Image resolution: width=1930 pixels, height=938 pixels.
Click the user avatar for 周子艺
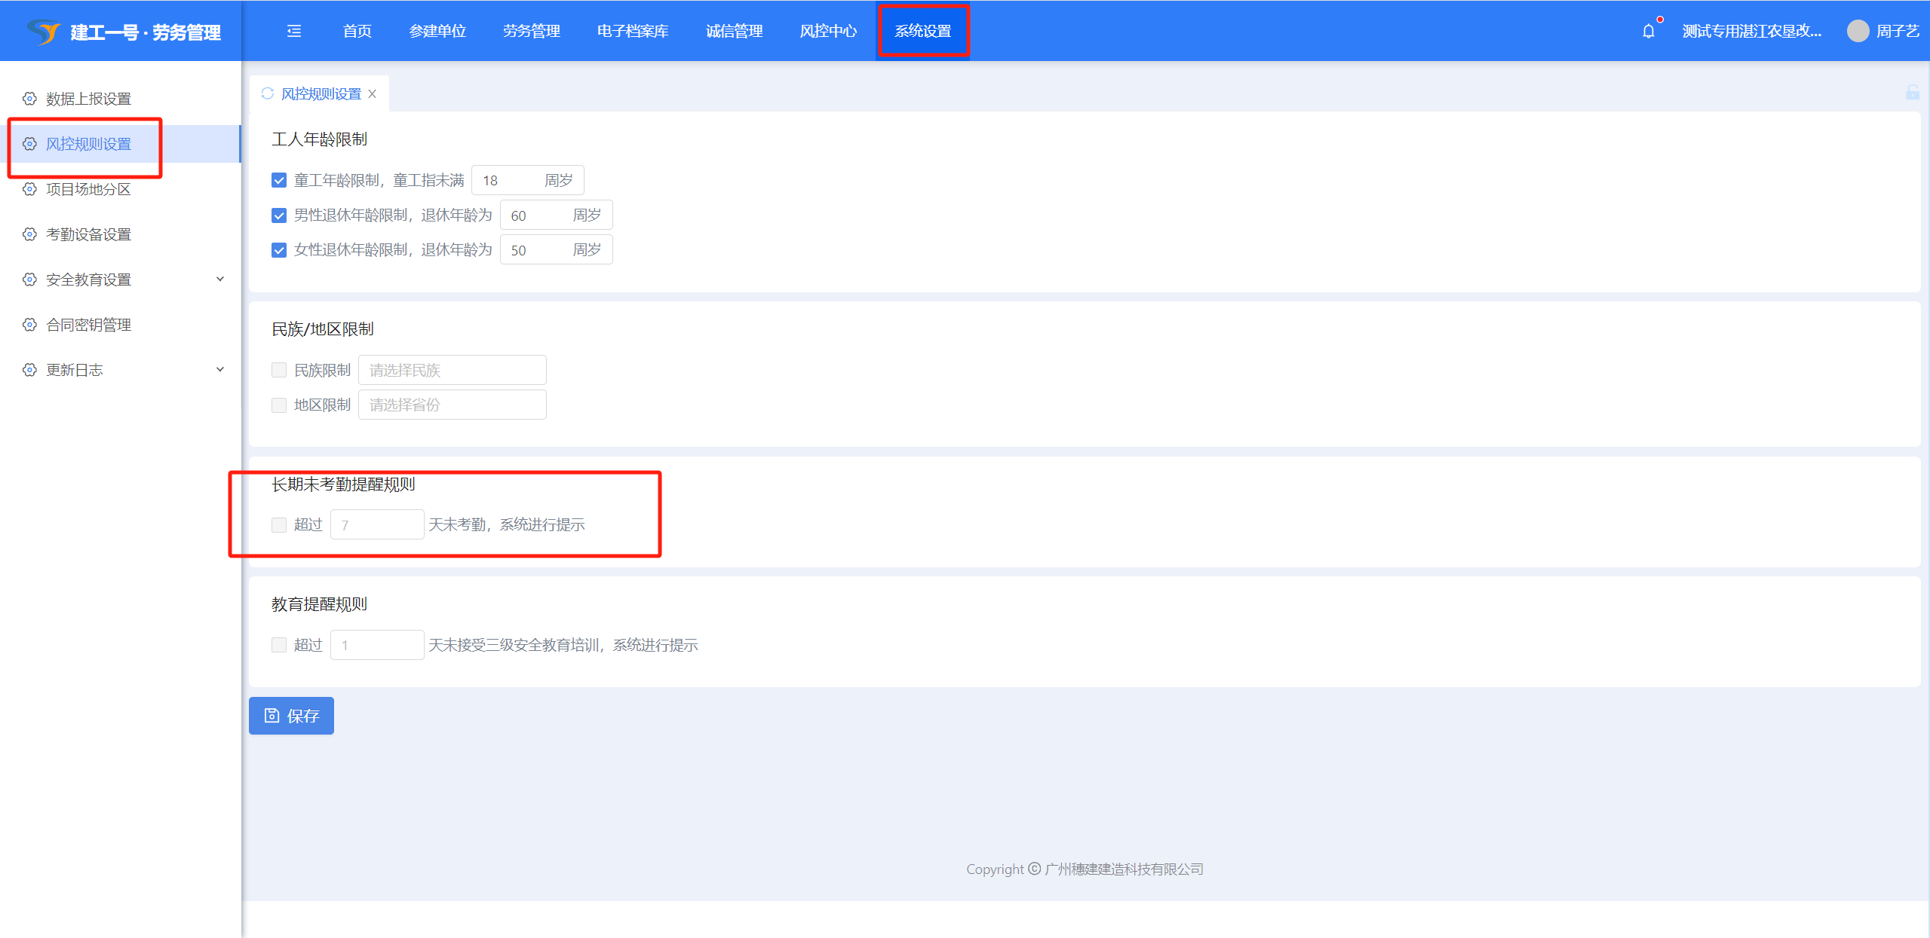click(1858, 31)
